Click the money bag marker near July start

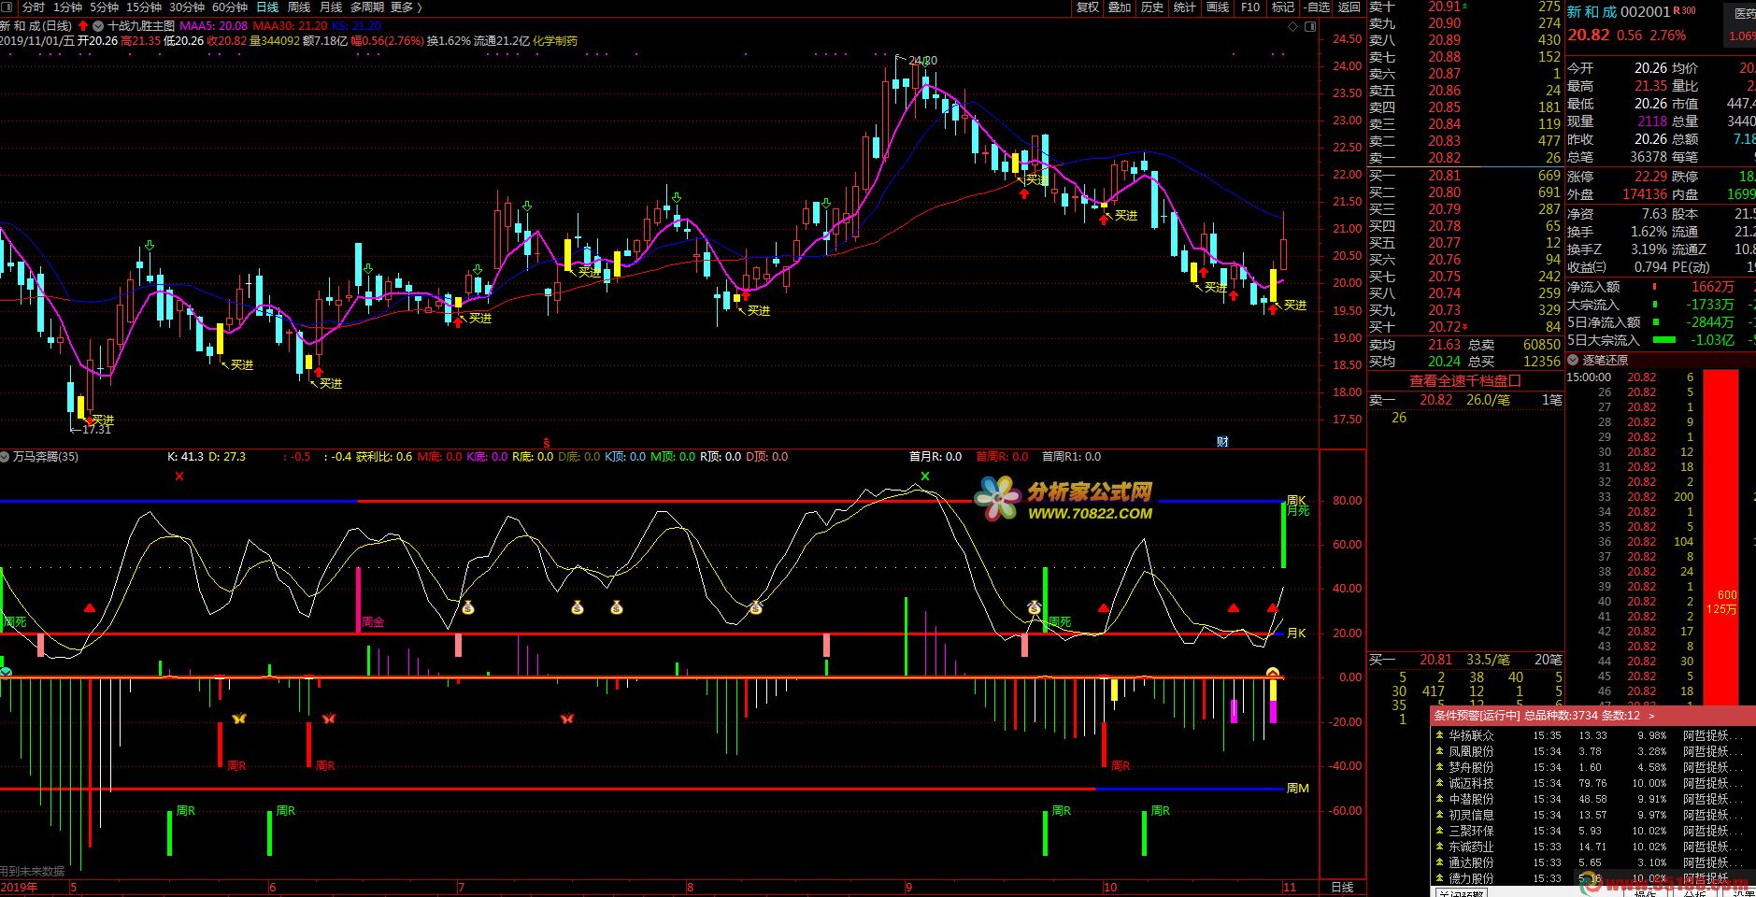(467, 608)
